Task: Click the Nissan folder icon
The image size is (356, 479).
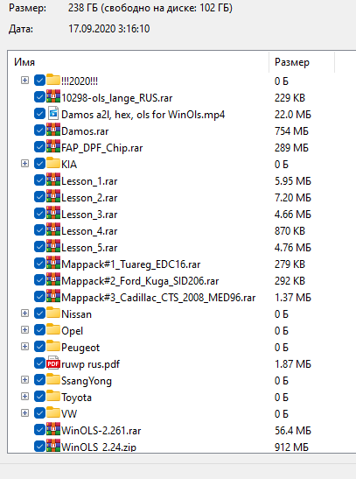Action: [x=53, y=313]
